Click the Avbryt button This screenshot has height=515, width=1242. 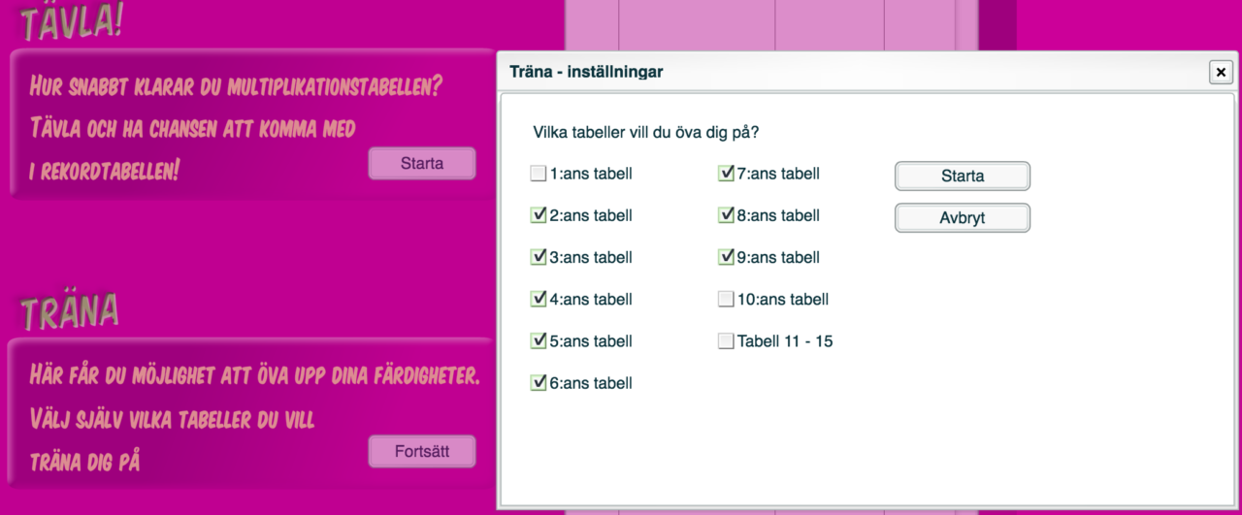pyautogui.click(x=962, y=218)
